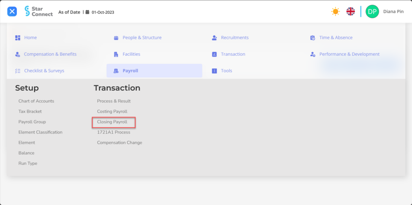Change language via UK flag icon
This screenshot has width=412, height=205.
pos(350,12)
